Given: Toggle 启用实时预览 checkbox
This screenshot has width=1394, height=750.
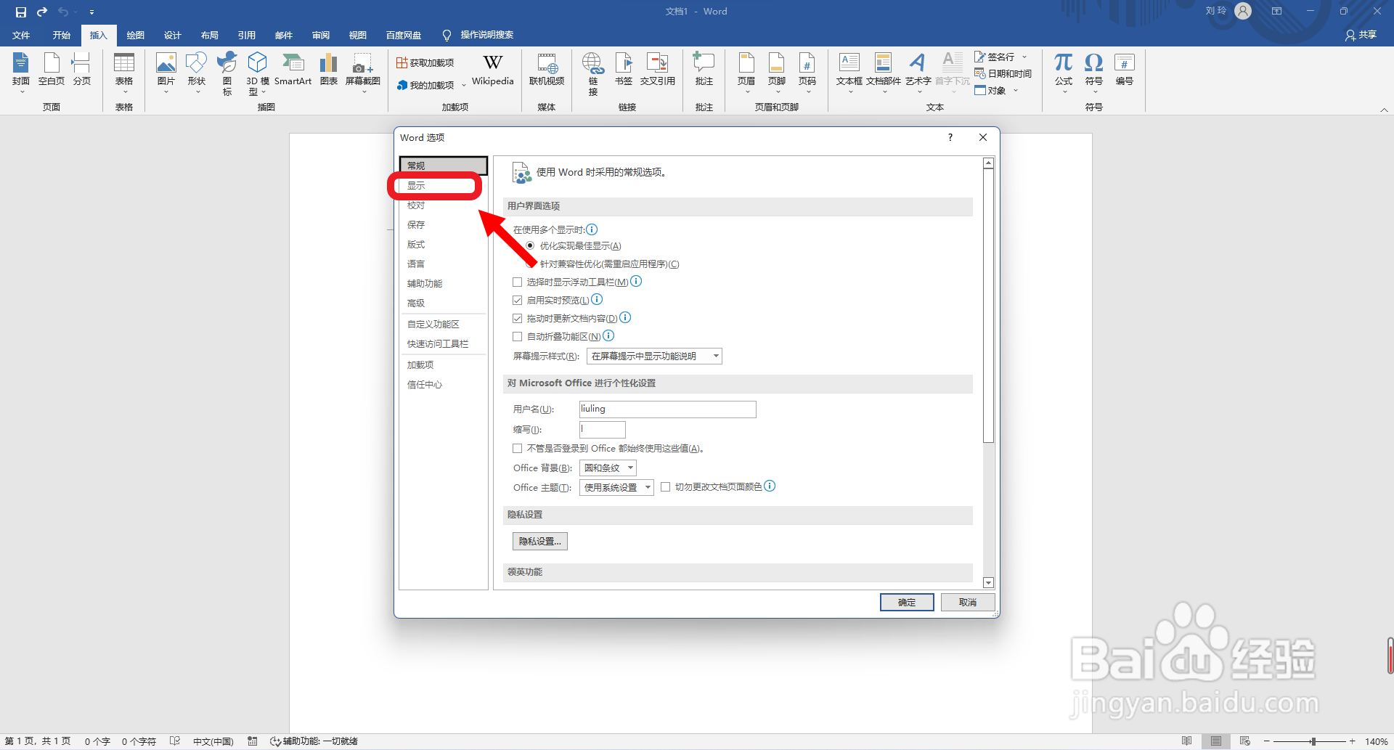Looking at the screenshot, I should [x=518, y=301].
